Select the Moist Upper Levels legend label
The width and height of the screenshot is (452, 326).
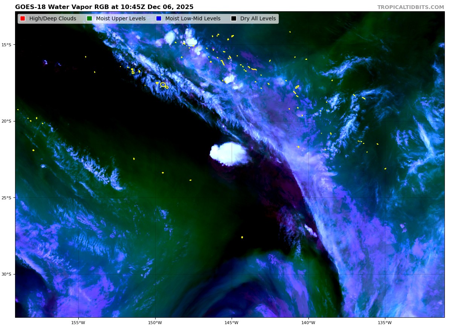tap(121, 18)
